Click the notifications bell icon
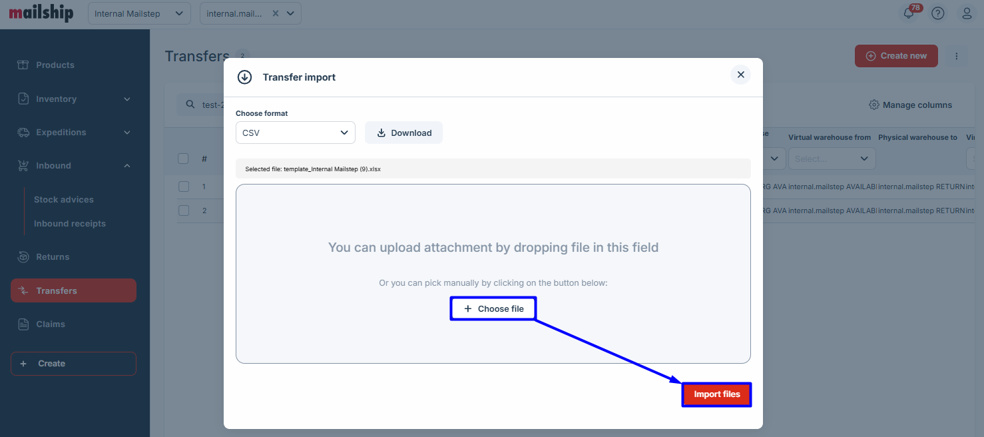 pos(909,13)
